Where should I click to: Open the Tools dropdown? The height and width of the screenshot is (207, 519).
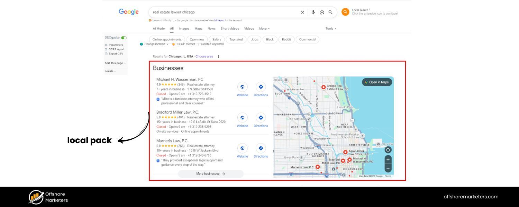pyautogui.click(x=330, y=29)
